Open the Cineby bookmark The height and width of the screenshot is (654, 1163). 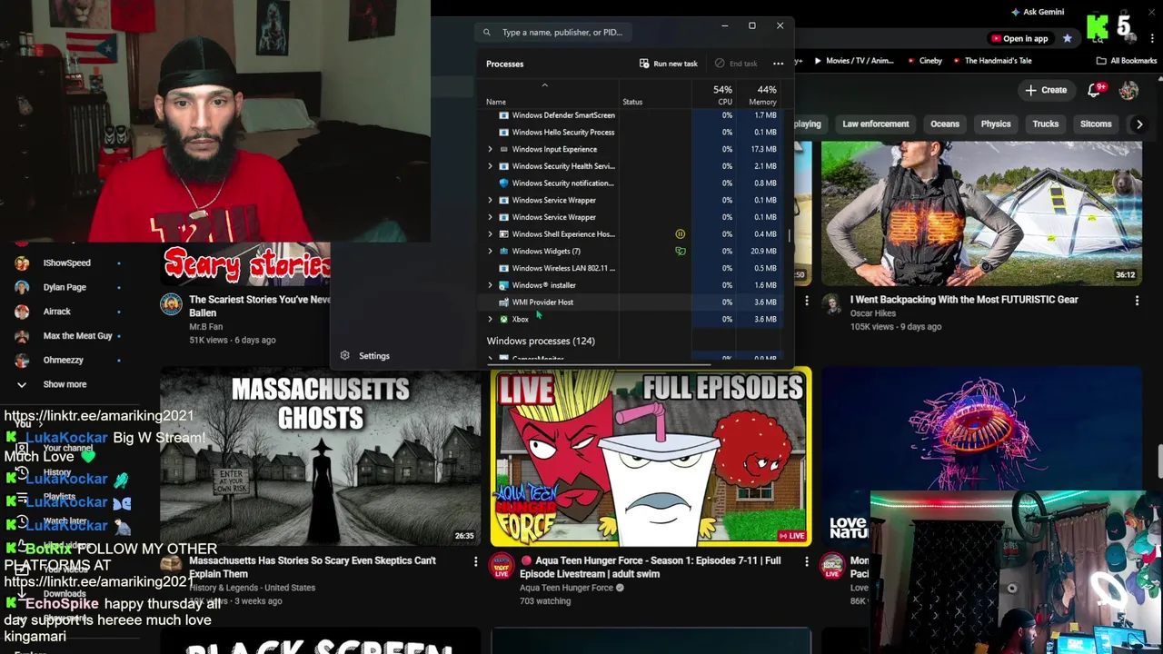pyautogui.click(x=924, y=61)
